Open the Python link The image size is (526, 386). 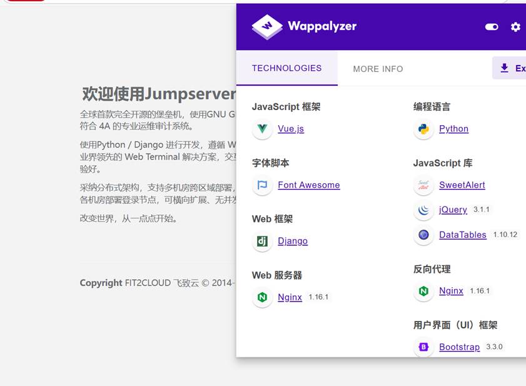tap(453, 129)
